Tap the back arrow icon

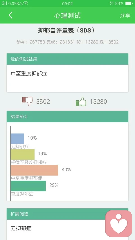pos(10,15)
